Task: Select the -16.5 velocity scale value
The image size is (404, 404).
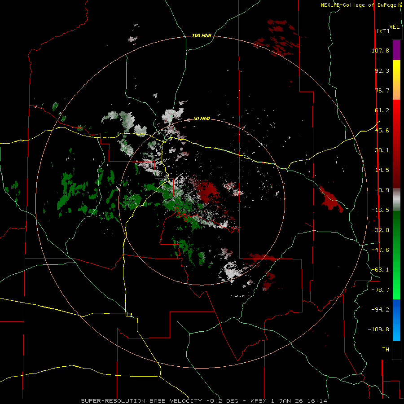Action: pyautogui.click(x=380, y=210)
